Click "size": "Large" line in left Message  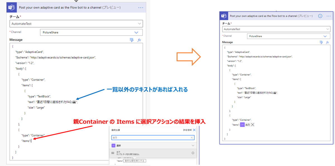click(36, 107)
